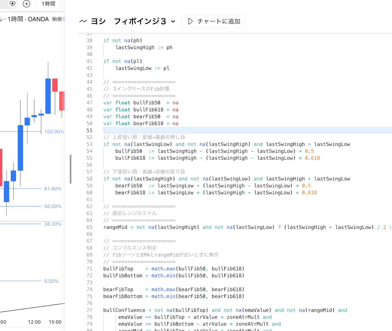Click 'emaValue >= bullFibBottom' on line 79
392x331 pixels.
[x=199, y=324]
